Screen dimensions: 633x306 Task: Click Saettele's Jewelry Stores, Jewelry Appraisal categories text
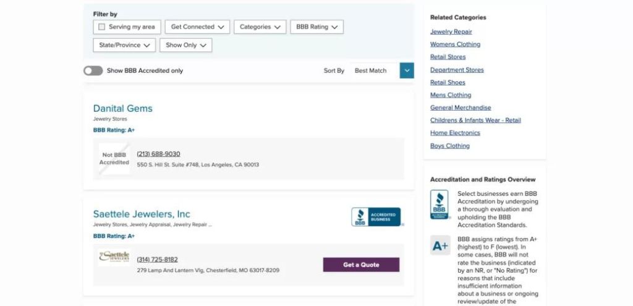(x=152, y=225)
